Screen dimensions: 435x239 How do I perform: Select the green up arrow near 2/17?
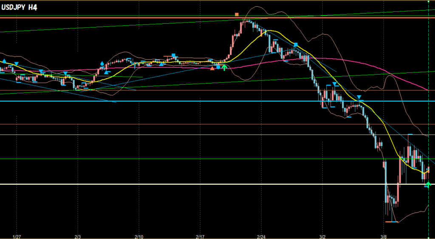click(224, 67)
